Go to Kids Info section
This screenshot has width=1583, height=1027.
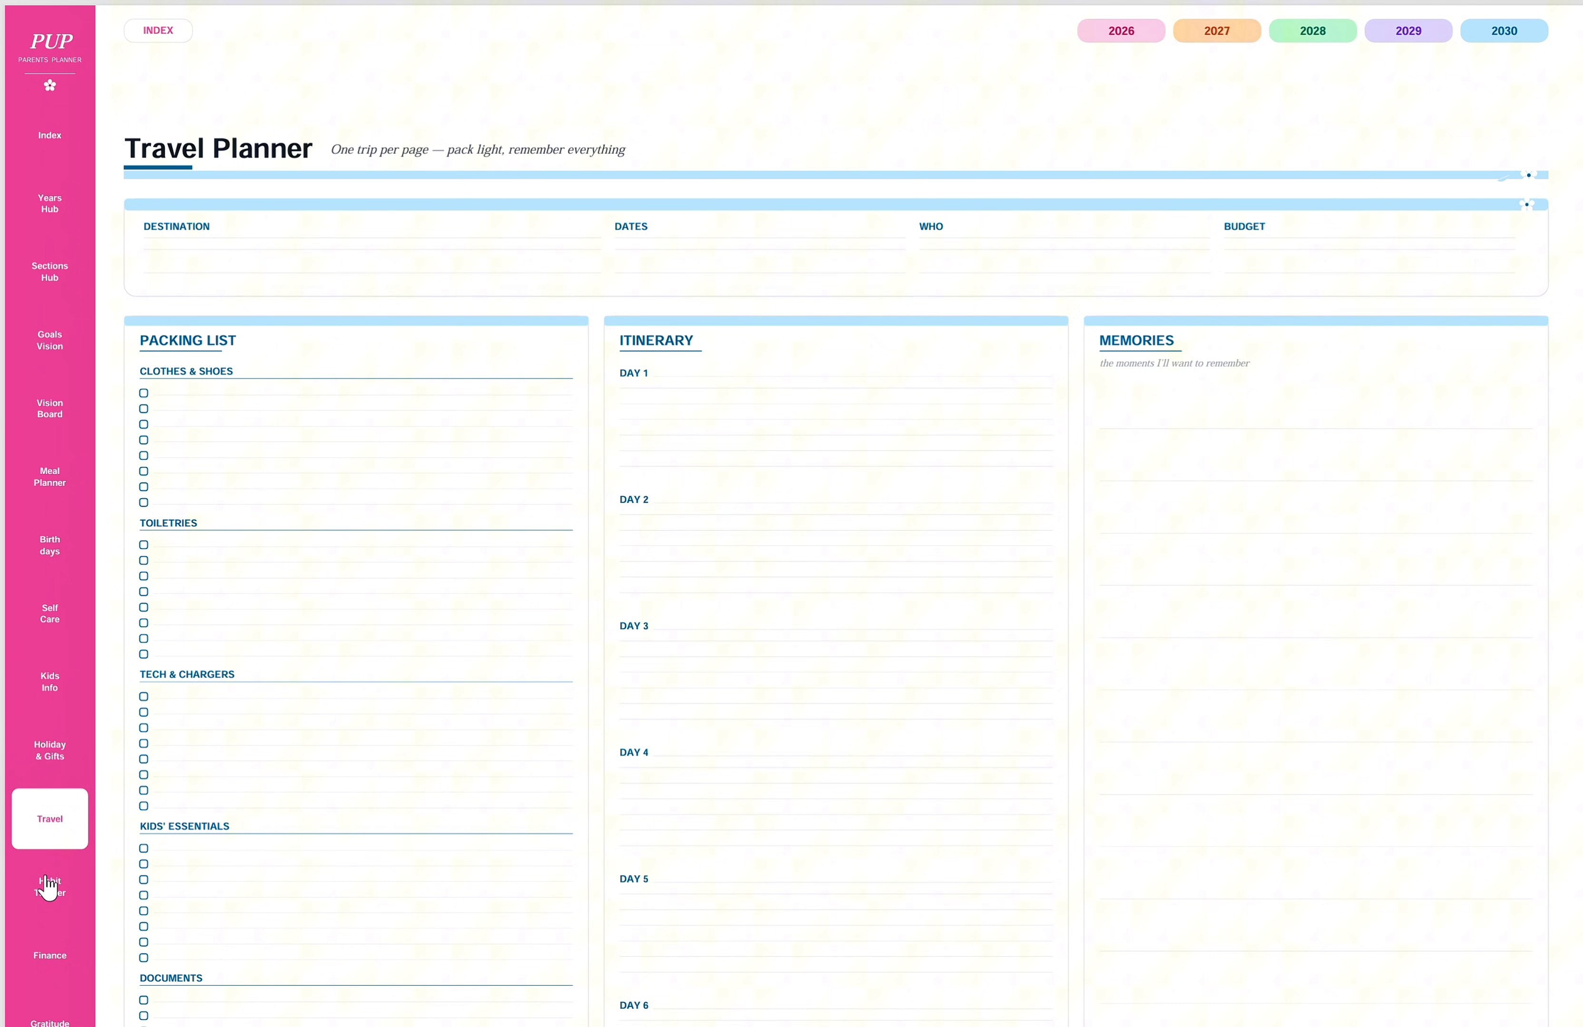click(50, 682)
